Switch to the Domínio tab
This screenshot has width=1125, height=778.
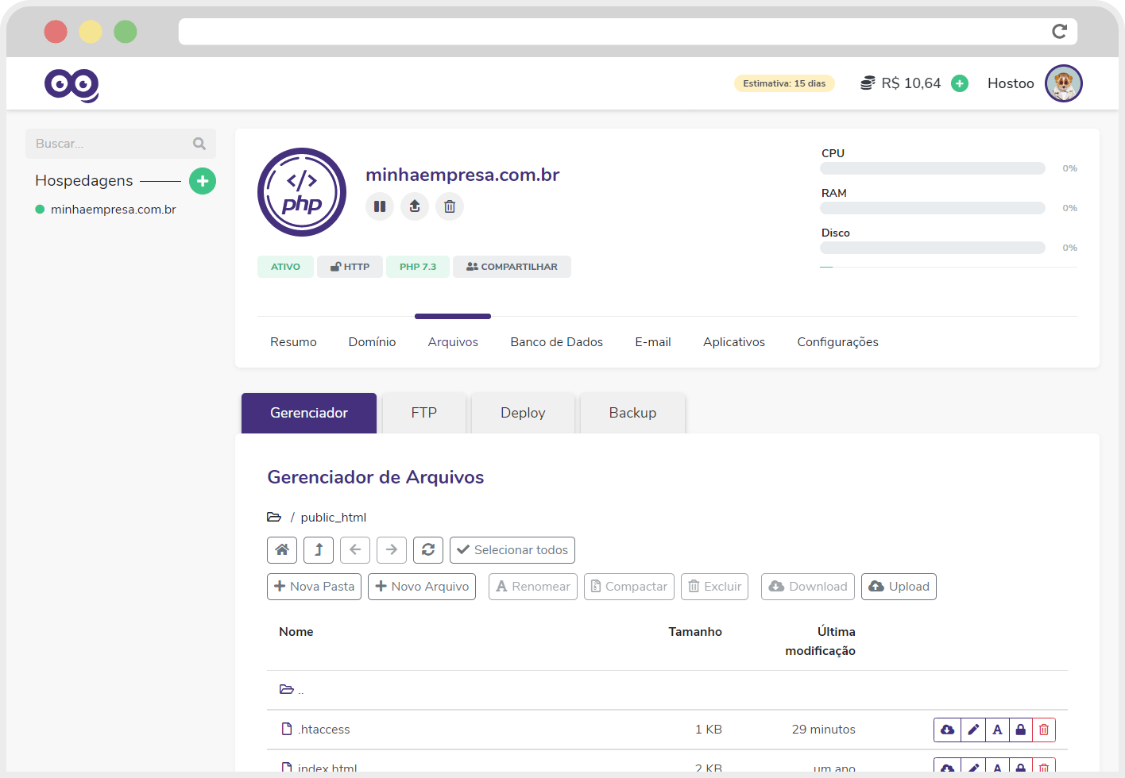point(372,342)
